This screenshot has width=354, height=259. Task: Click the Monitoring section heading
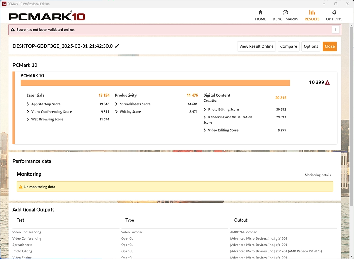point(29,174)
